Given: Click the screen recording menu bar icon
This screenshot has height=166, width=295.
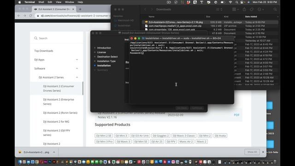Looking at the screenshot, I should pyautogui.click(x=169, y=2).
